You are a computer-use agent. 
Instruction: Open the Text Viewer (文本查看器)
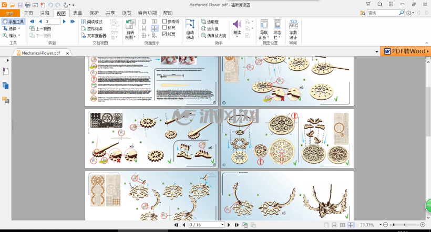(94, 35)
